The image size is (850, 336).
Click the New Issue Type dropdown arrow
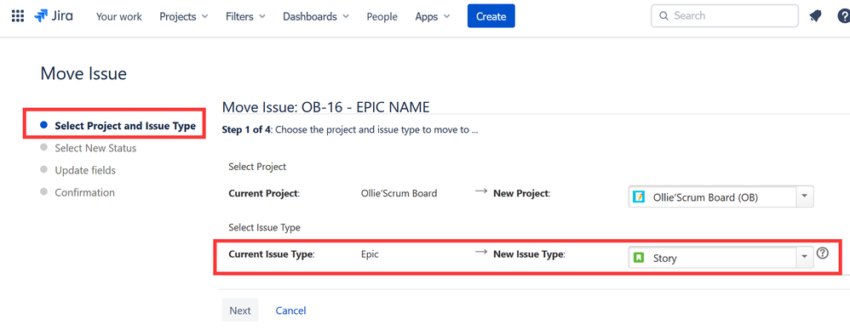coord(805,258)
